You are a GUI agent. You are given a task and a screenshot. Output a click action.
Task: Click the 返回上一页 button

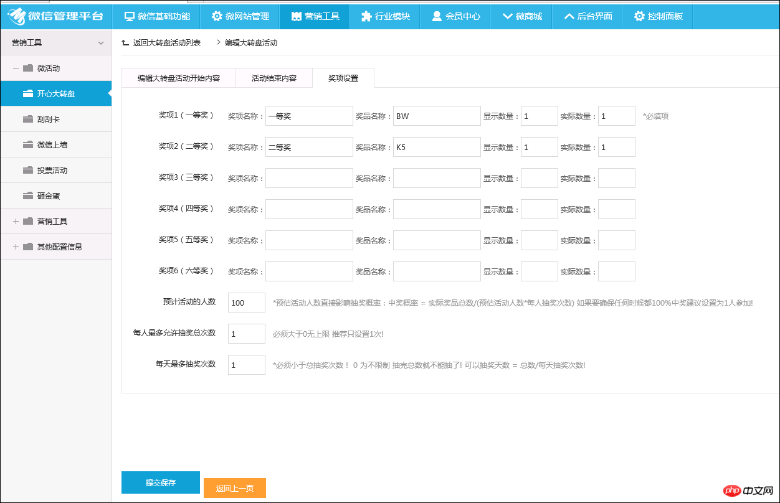pyautogui.click(x=235, y=488)
